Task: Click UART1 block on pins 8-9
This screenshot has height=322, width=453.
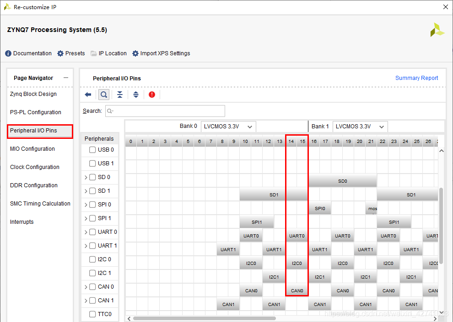Action: [228, 249]
